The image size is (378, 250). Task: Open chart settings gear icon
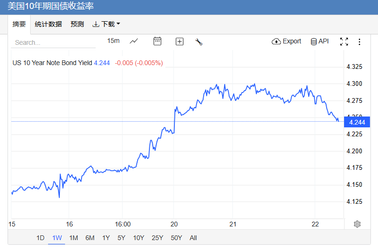pos(357,224)
